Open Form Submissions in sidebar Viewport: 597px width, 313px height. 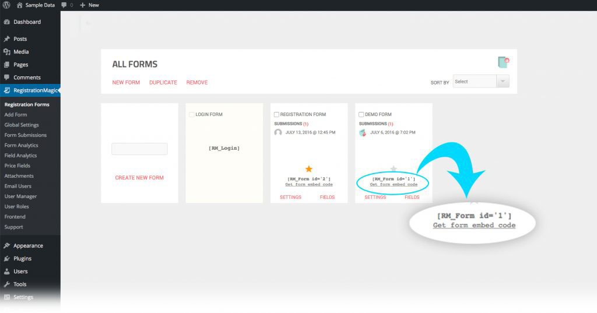(25, 135)
